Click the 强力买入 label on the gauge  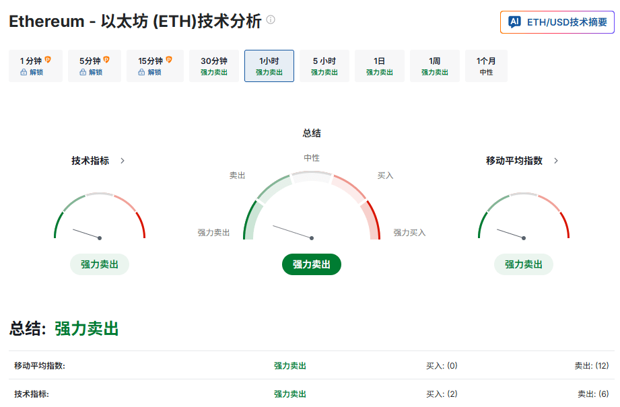pos(409,233)
